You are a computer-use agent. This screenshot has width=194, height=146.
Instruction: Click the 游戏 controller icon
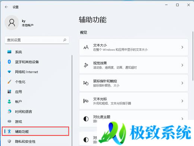tap(9, 121)
